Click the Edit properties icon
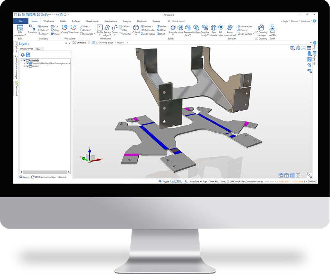The width and height of the screenshot is (330, 274). (20, 28)
